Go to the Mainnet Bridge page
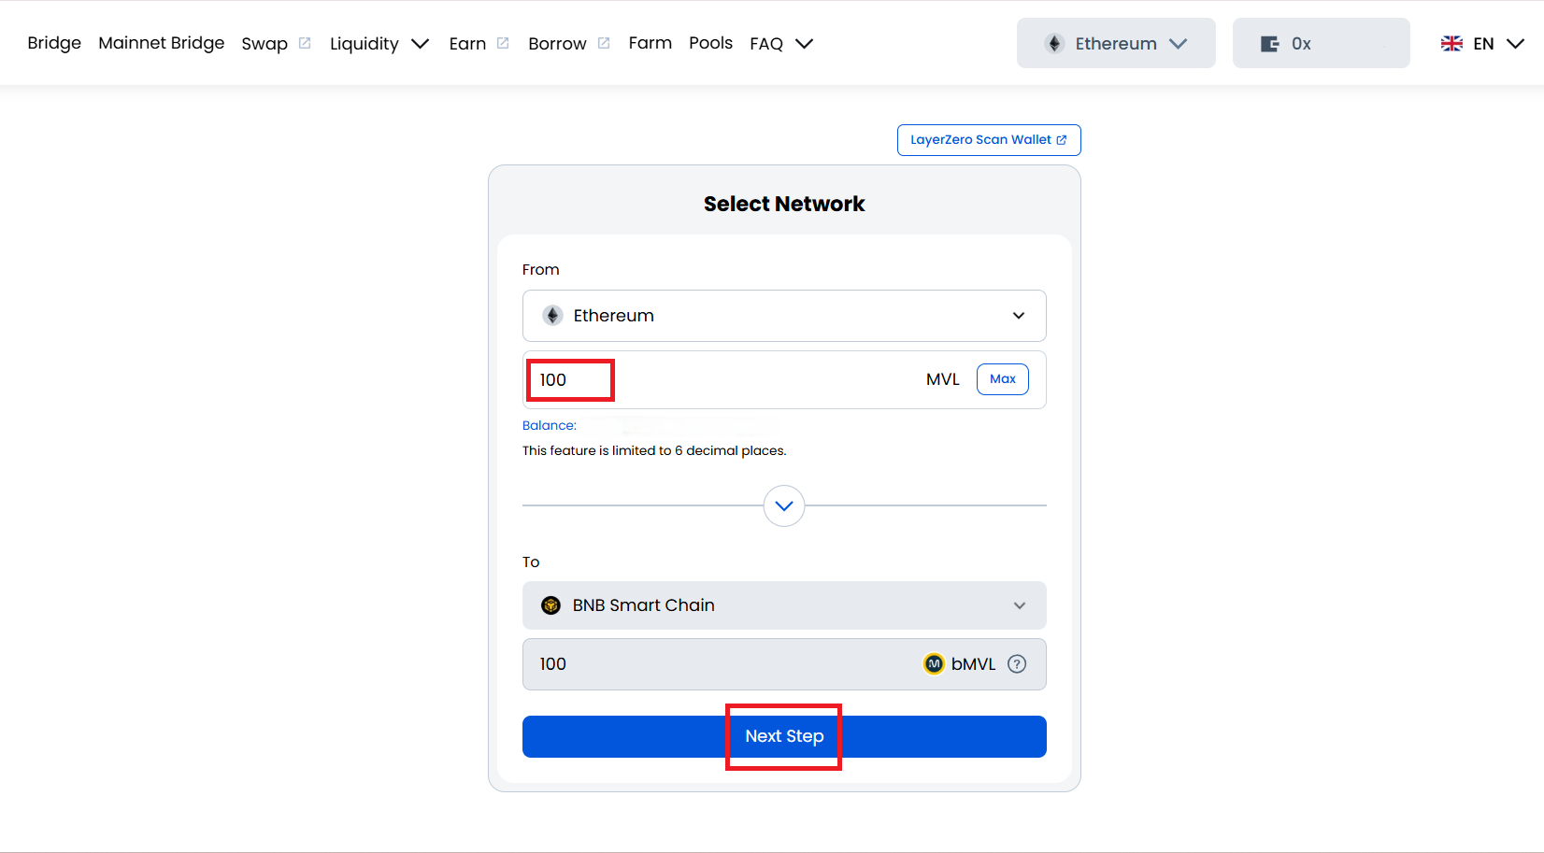 pos(161,43)
